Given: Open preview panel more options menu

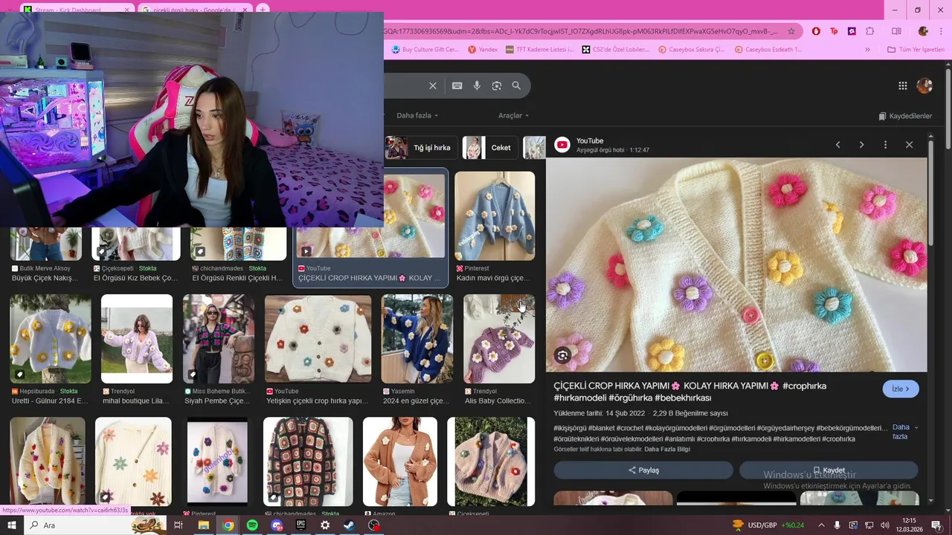Looking at the screenshot, I should [885, 145].
